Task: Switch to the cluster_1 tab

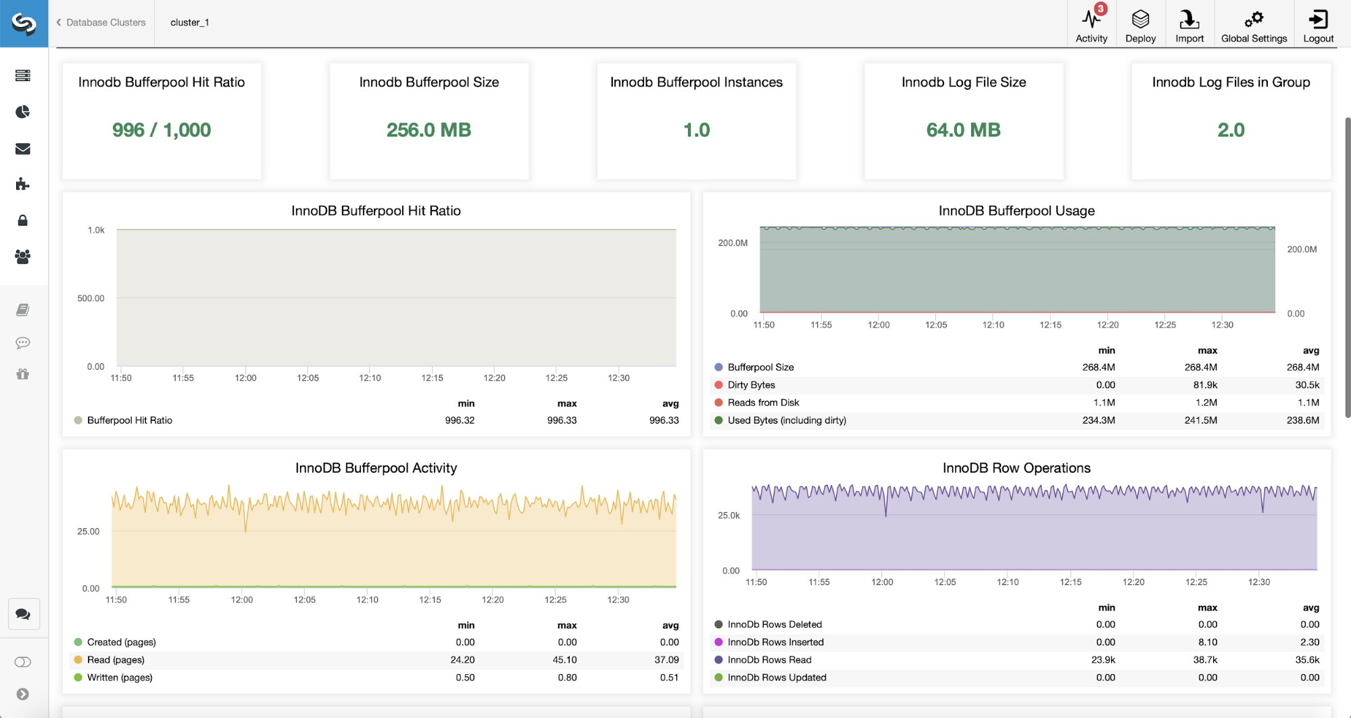Action: pyautogui.click(x=190, y=22)
